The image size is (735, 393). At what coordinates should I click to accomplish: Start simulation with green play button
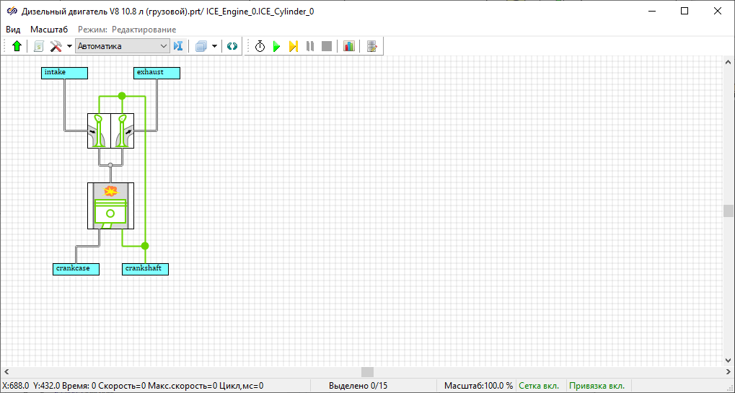point(276,46)
